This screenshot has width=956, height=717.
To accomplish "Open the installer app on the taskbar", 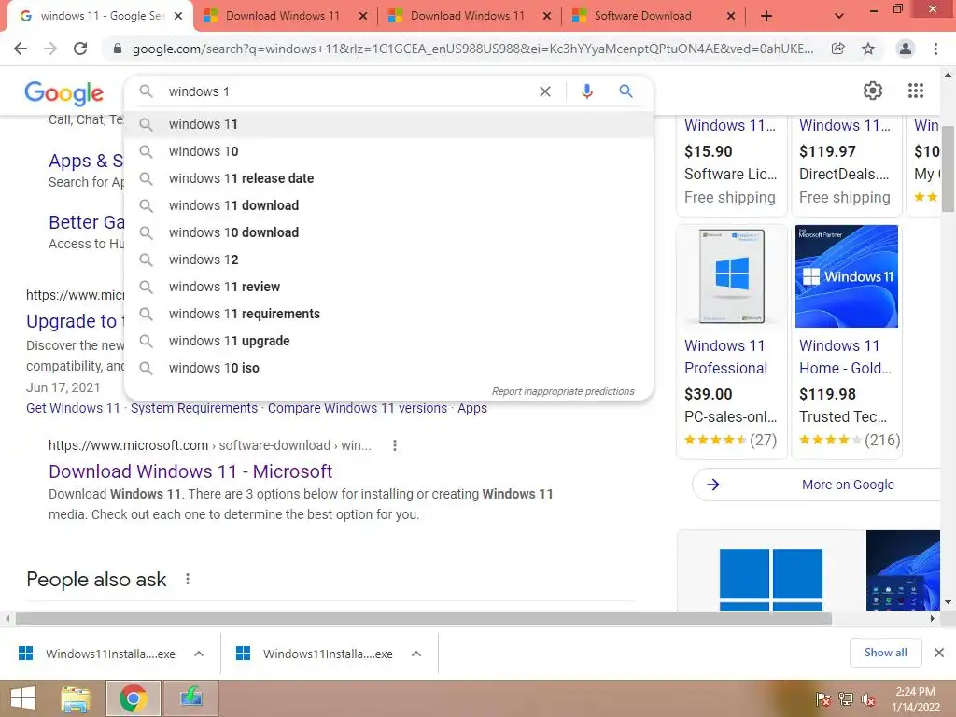I will (x=190, y=698).
